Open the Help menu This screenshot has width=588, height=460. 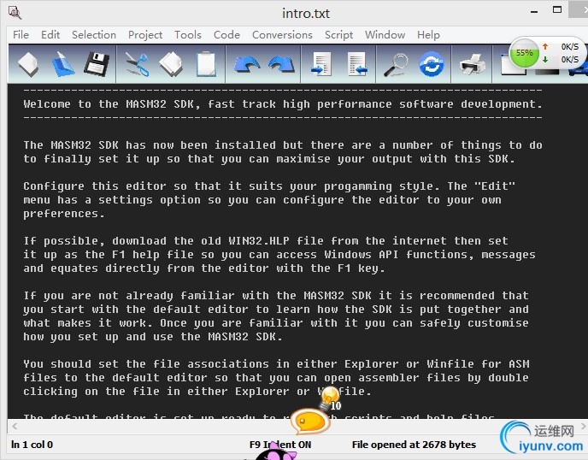click(x=428, y=35)
